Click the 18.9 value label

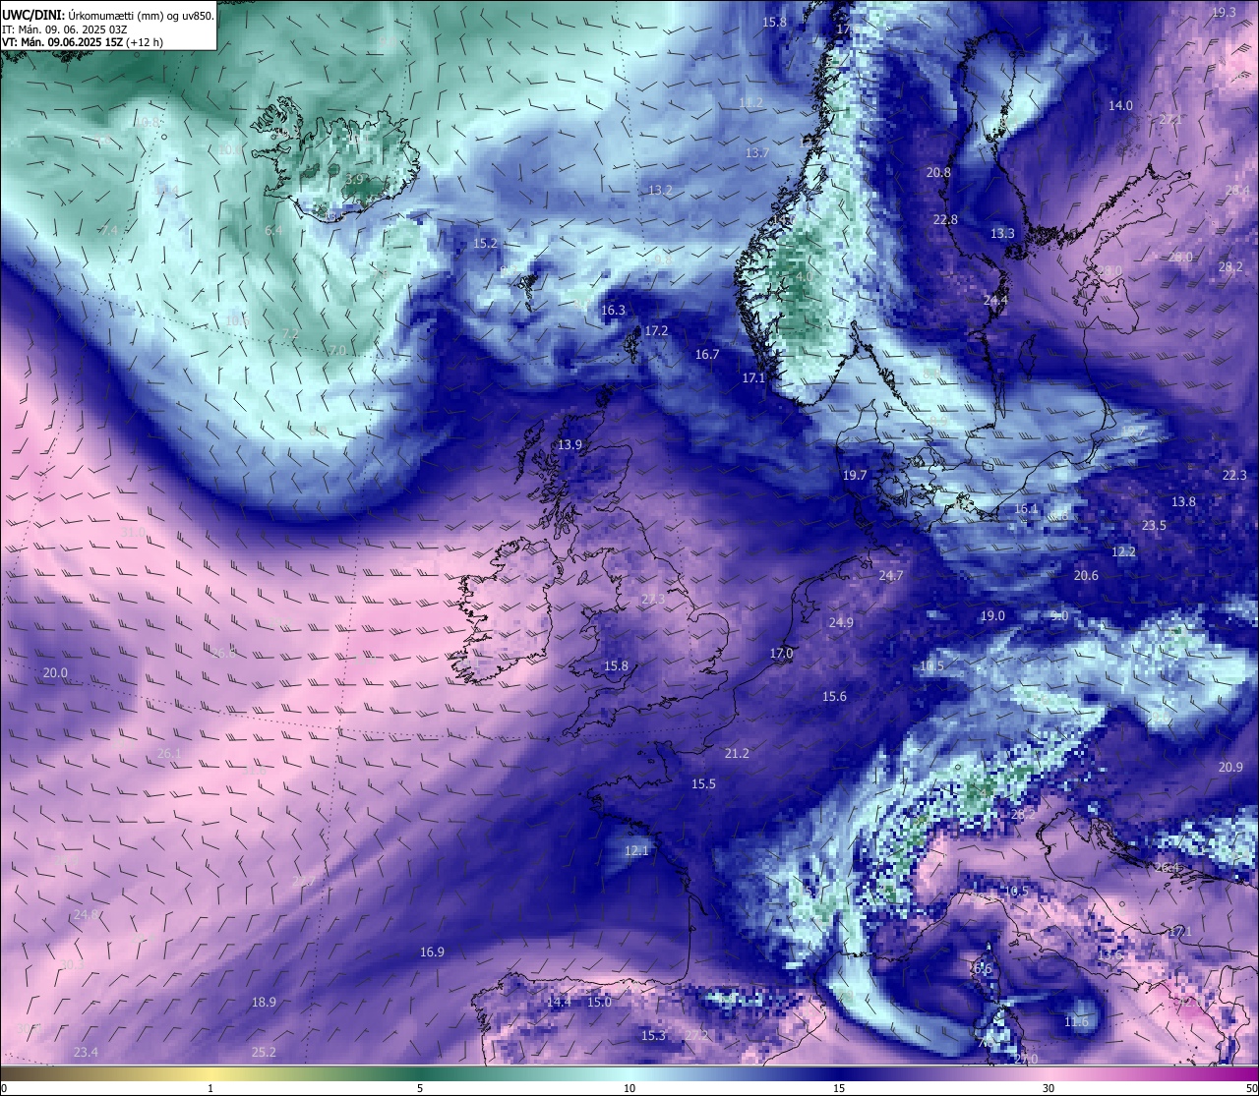tap(264, 1003)
